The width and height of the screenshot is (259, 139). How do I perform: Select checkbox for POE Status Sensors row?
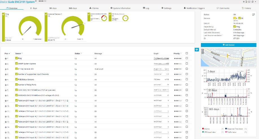187,79
